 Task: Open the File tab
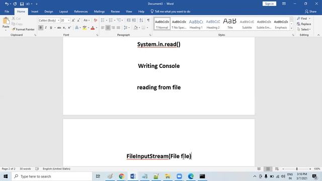(7, 12)
